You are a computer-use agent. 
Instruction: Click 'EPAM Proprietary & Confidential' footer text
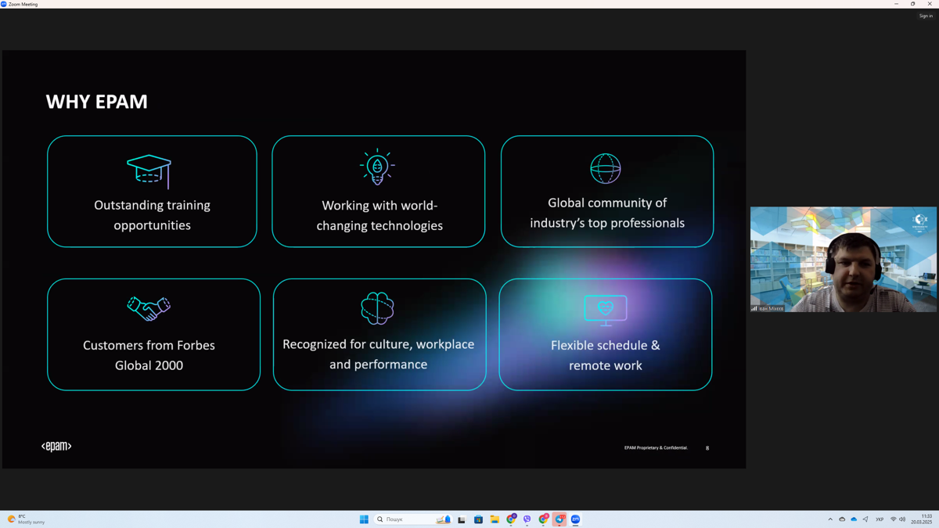(x=656, y=448)
